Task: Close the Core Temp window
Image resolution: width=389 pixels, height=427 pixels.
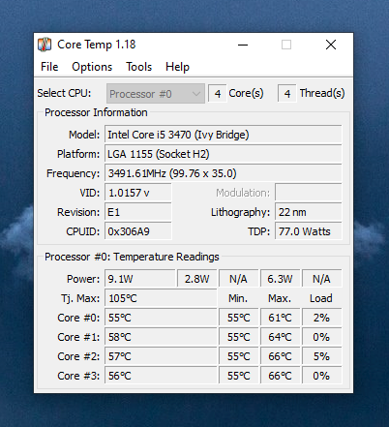Action: 331,45
